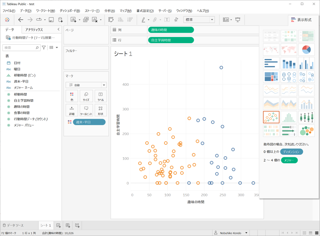The width and height of the screenshot is (320, 236).
Task: Click the Tableau logo start page icon
Action: click(7, 20)
